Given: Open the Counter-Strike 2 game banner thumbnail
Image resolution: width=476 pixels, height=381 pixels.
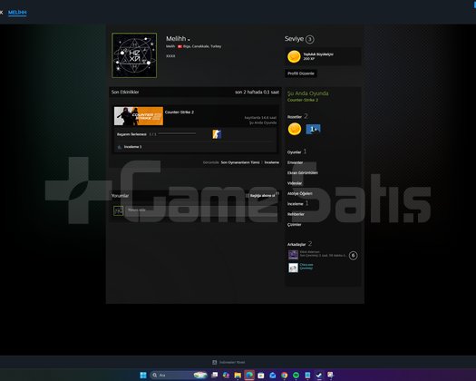Looking at the screenshot, I should [139, 116].
